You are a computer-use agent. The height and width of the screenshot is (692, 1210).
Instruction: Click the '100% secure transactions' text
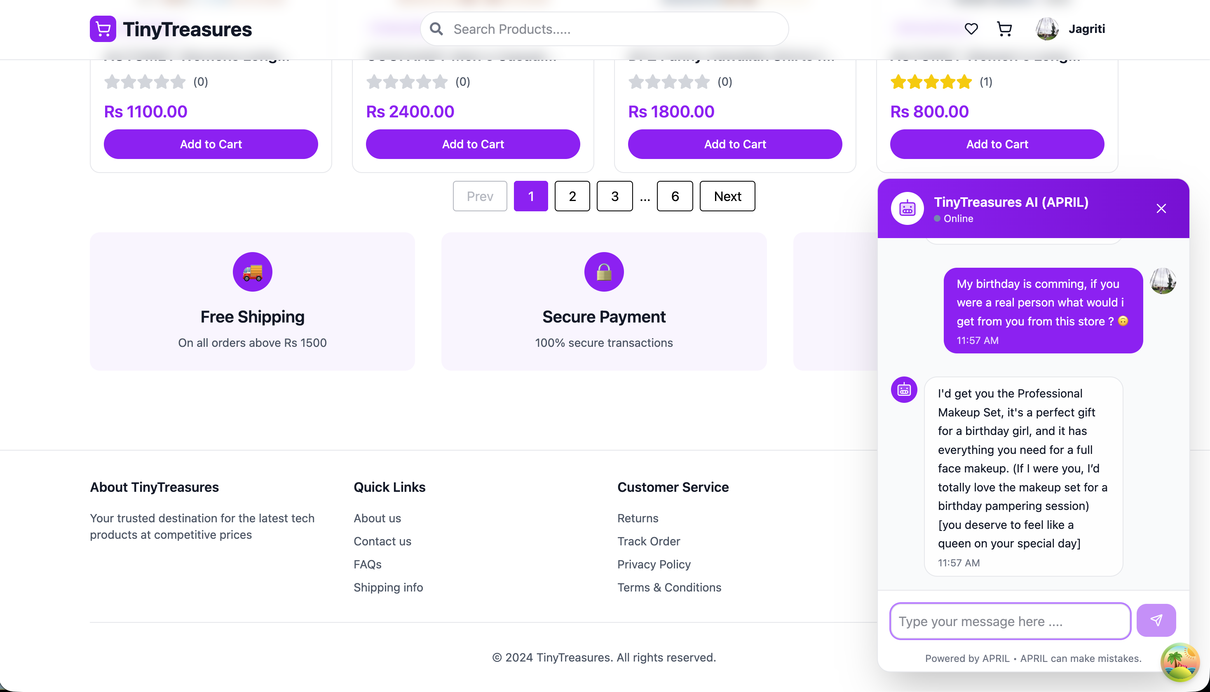coord(604,343)
